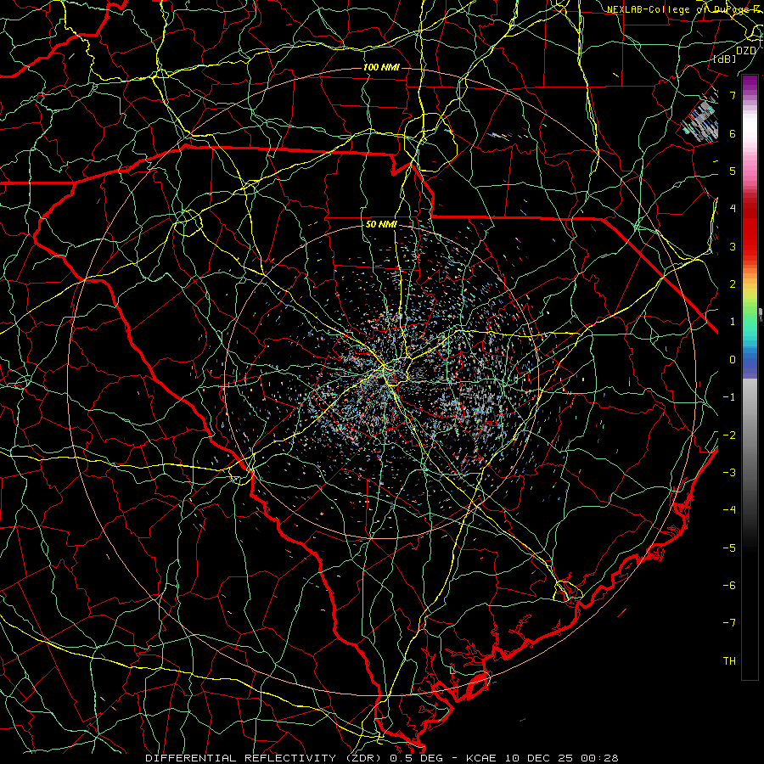Screen dimensions: 764x764
Task: Click the color scale tick label "-5"
Action: [729, 548]
